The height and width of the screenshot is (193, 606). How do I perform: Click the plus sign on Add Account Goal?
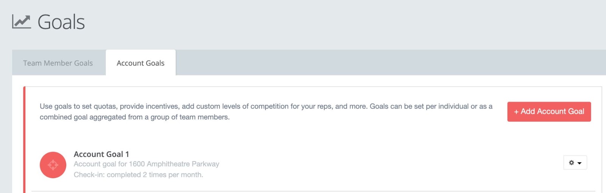(x=516, y=112)
